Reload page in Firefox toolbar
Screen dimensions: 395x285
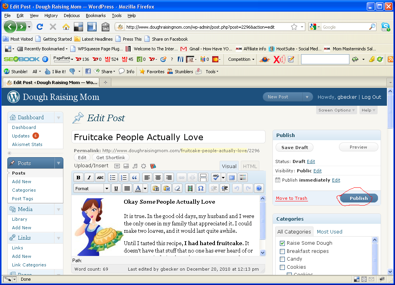(x=40, y=26)
